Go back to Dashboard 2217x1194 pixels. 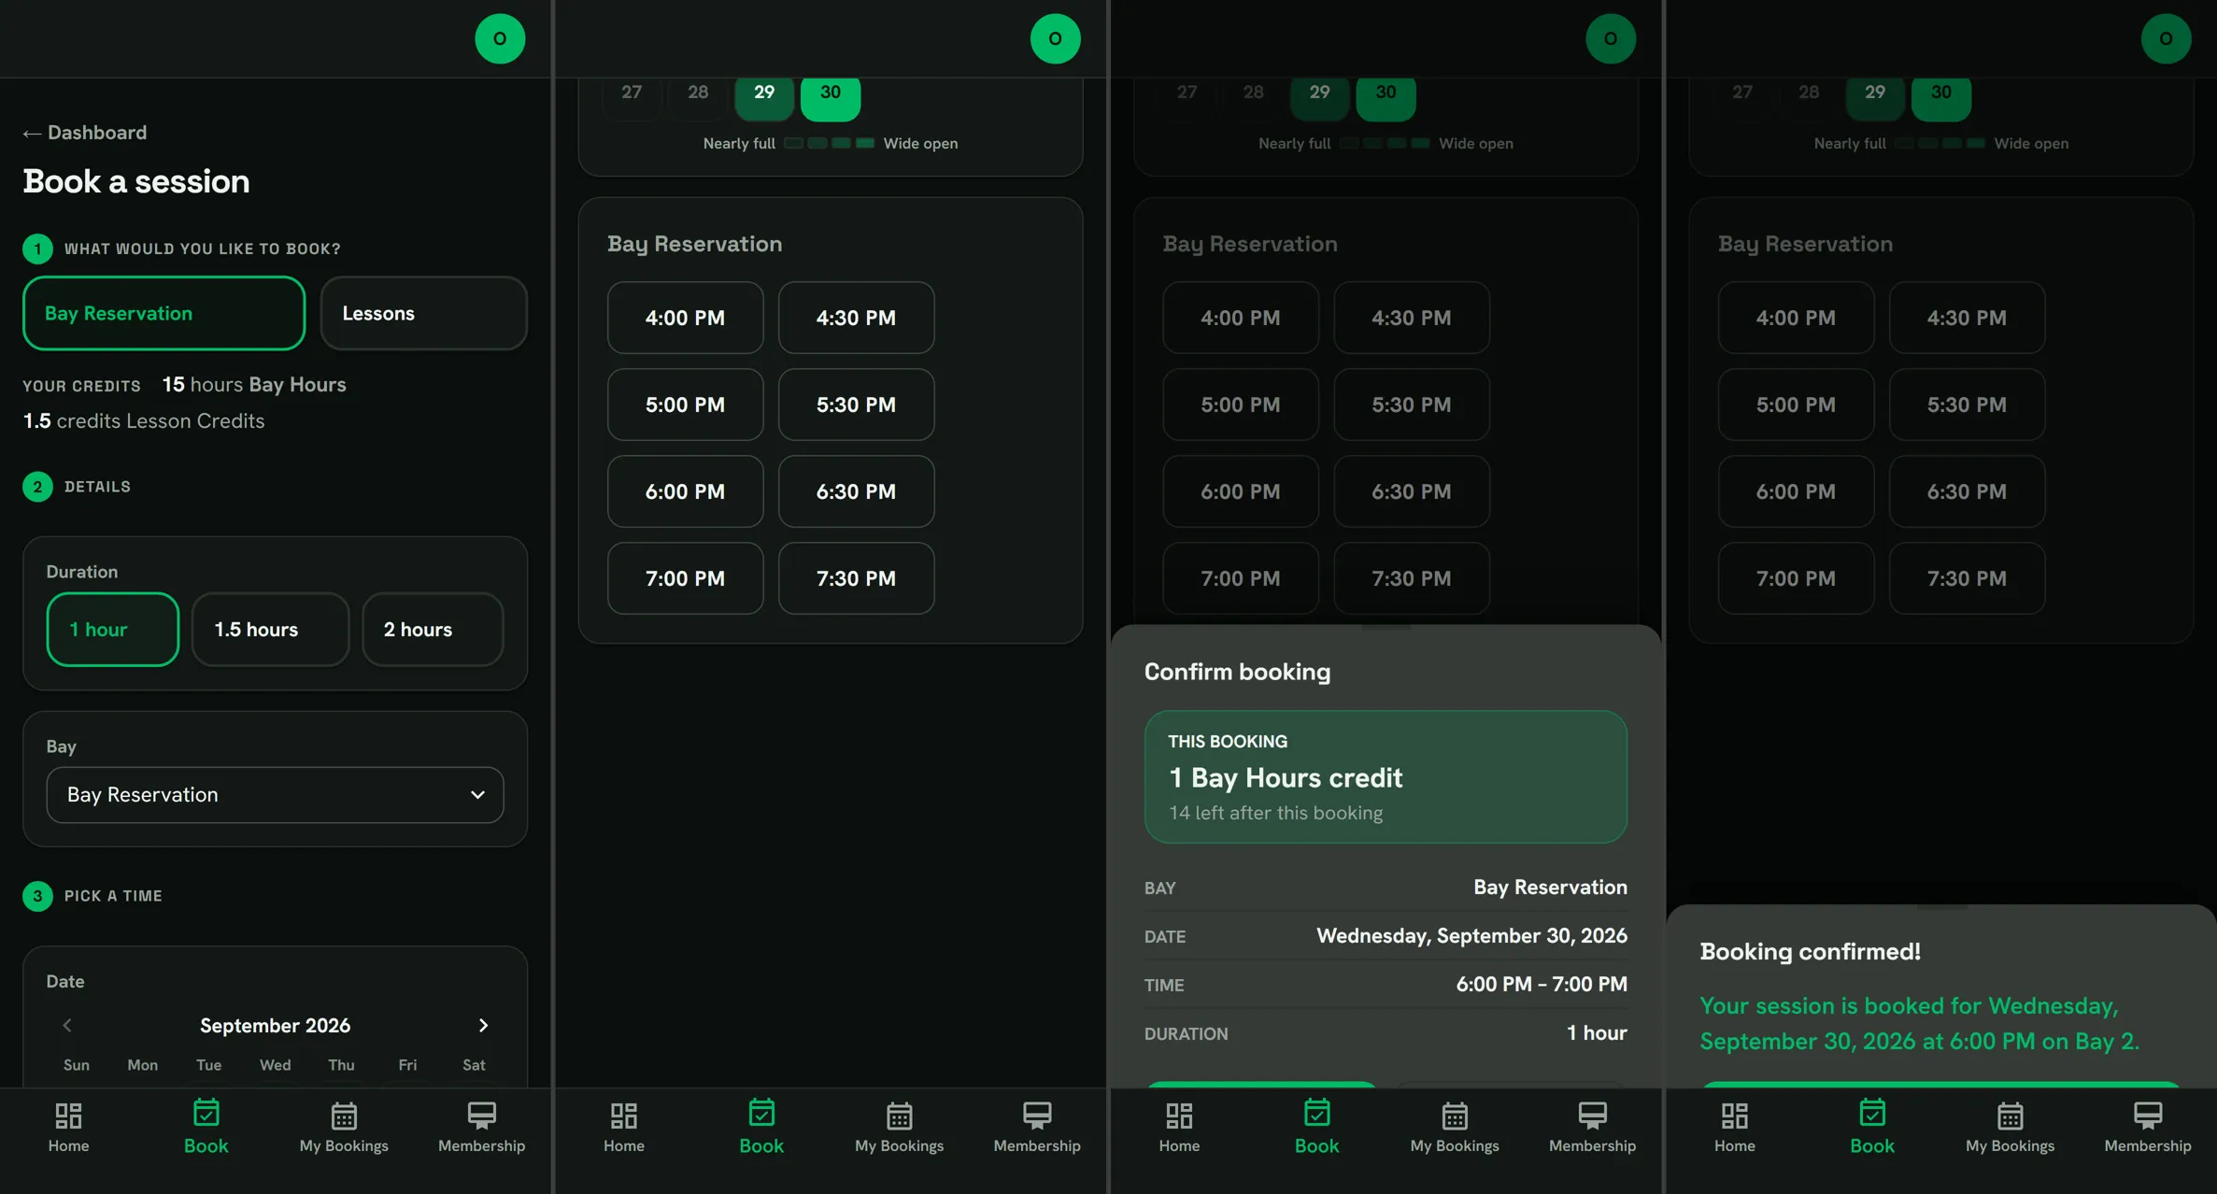coord(85,133)
